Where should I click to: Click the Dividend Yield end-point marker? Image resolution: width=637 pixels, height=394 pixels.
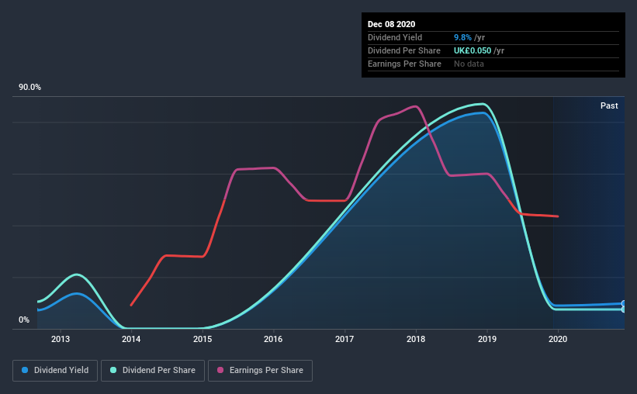pyautogui.click(x=624, y=303)
